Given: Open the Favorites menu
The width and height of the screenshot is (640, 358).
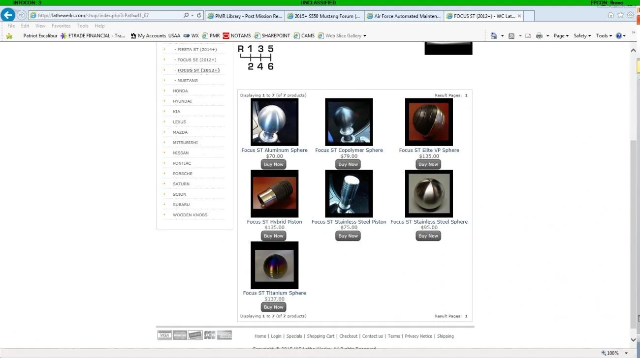Looking at the screenshot, I should click(x=61, y=26).
